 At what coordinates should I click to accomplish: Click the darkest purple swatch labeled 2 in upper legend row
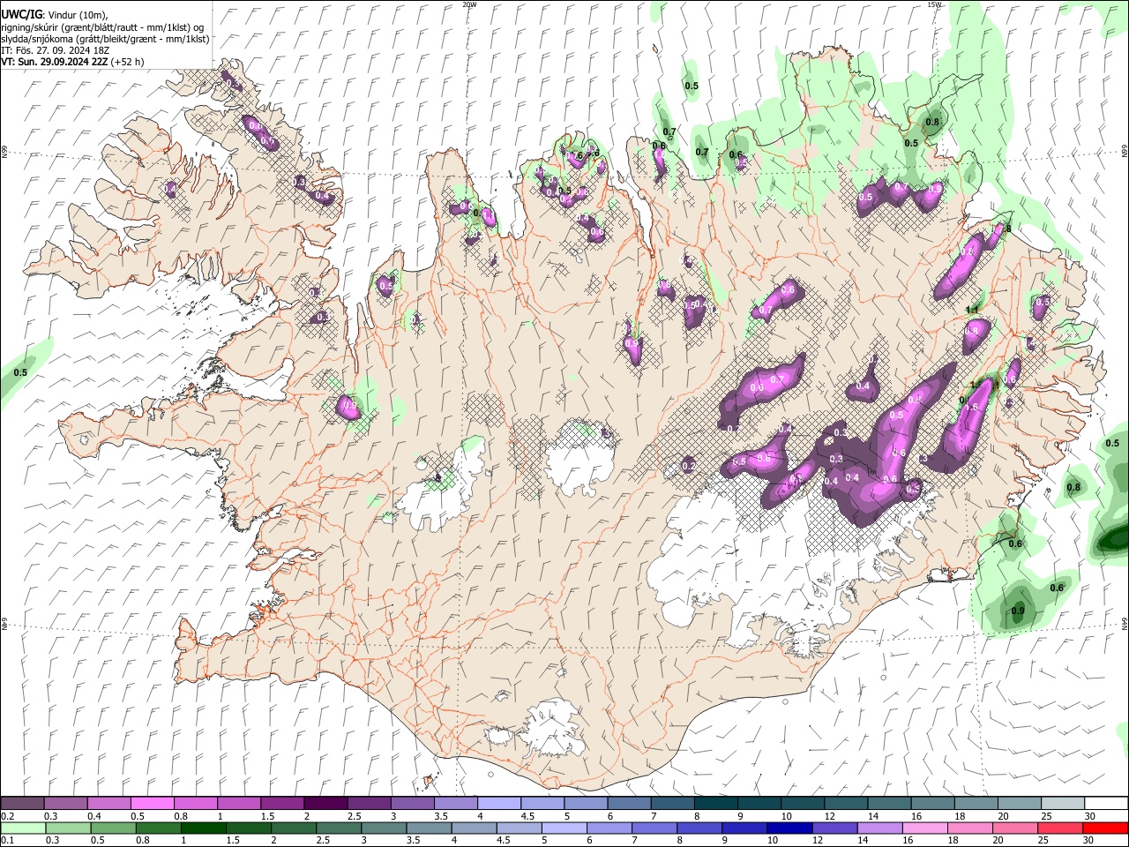click(x=325, y=804)
